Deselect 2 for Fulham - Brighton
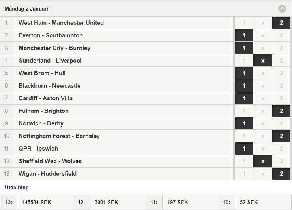 (x=281, y=111)
